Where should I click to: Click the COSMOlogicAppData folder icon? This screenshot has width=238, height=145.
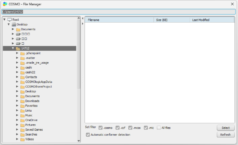(22, 82)
